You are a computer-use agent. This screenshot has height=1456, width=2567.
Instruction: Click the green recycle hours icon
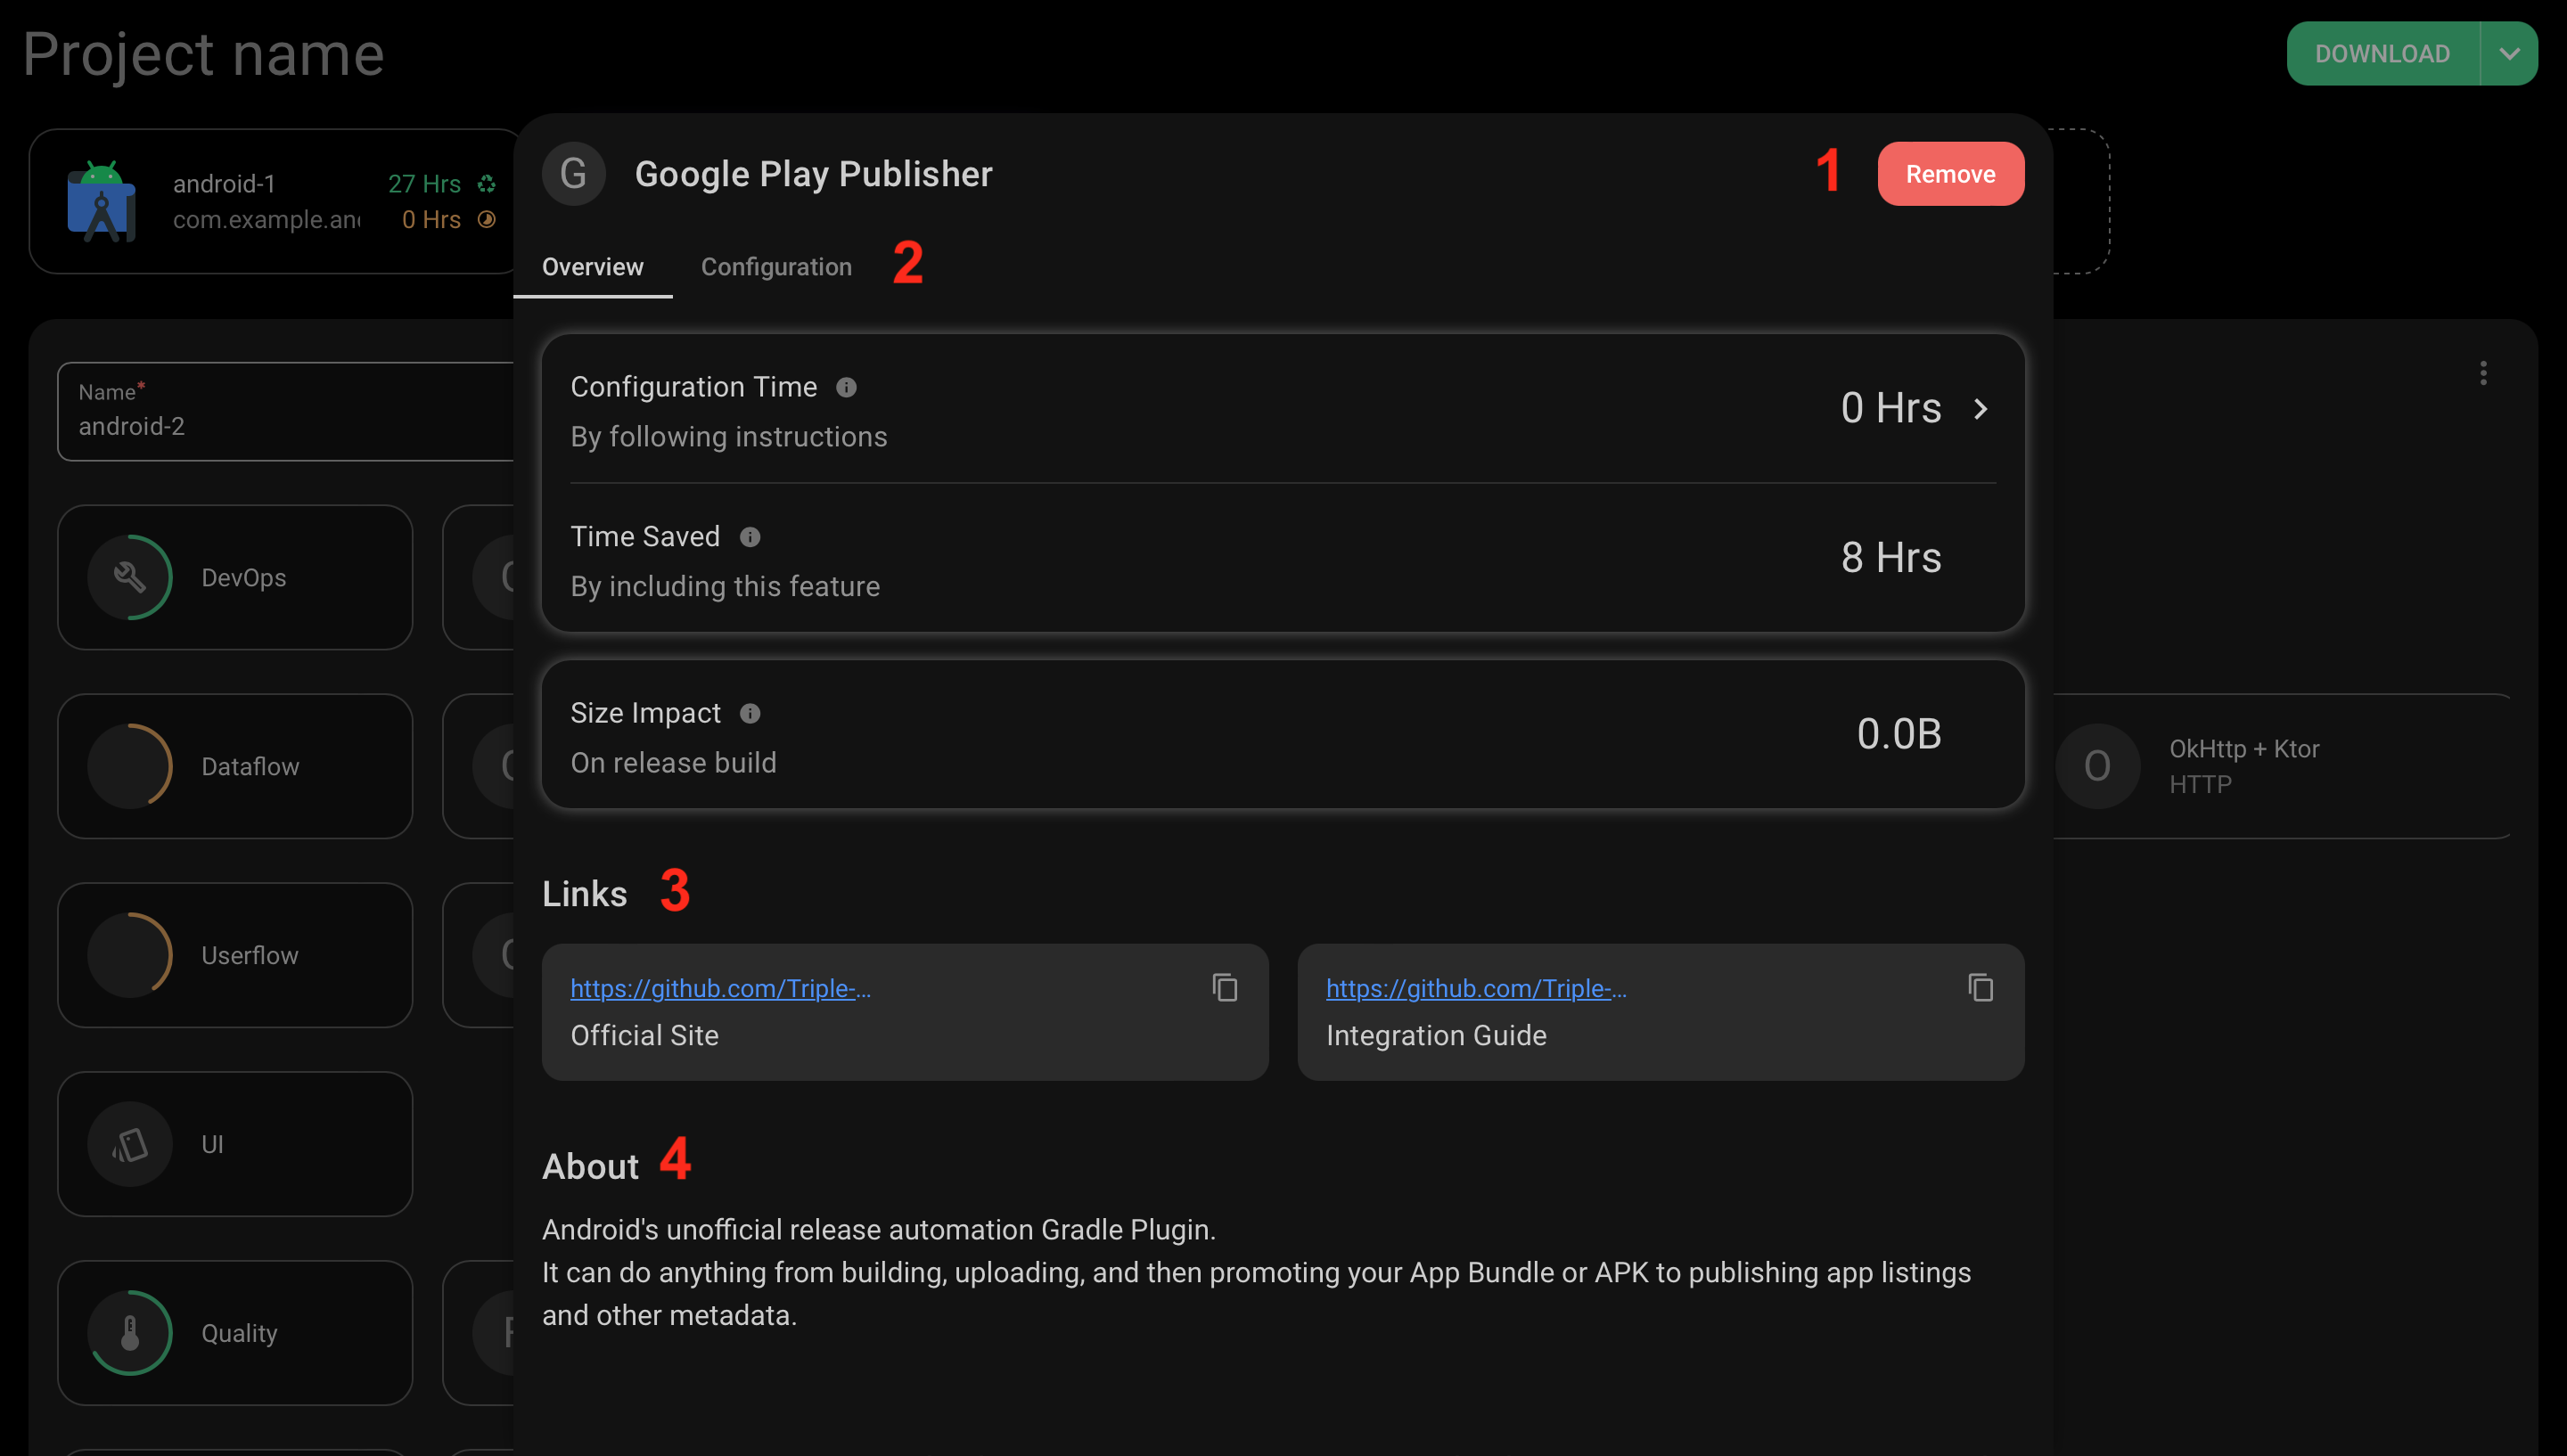(486, 184)
